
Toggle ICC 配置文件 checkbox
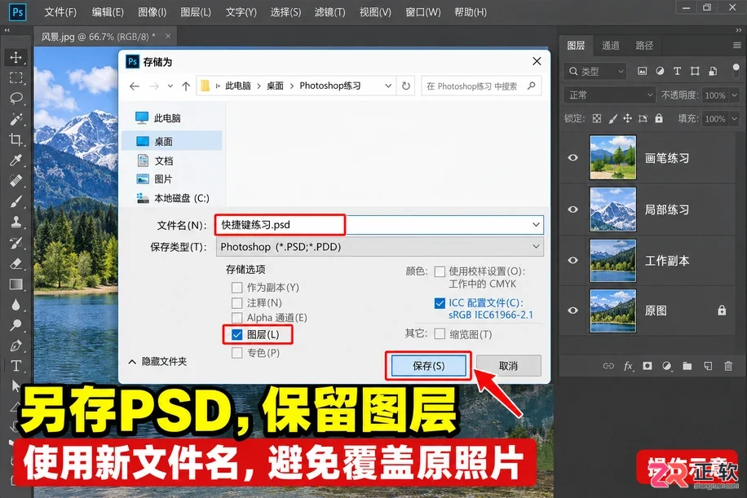coord(440,303)
